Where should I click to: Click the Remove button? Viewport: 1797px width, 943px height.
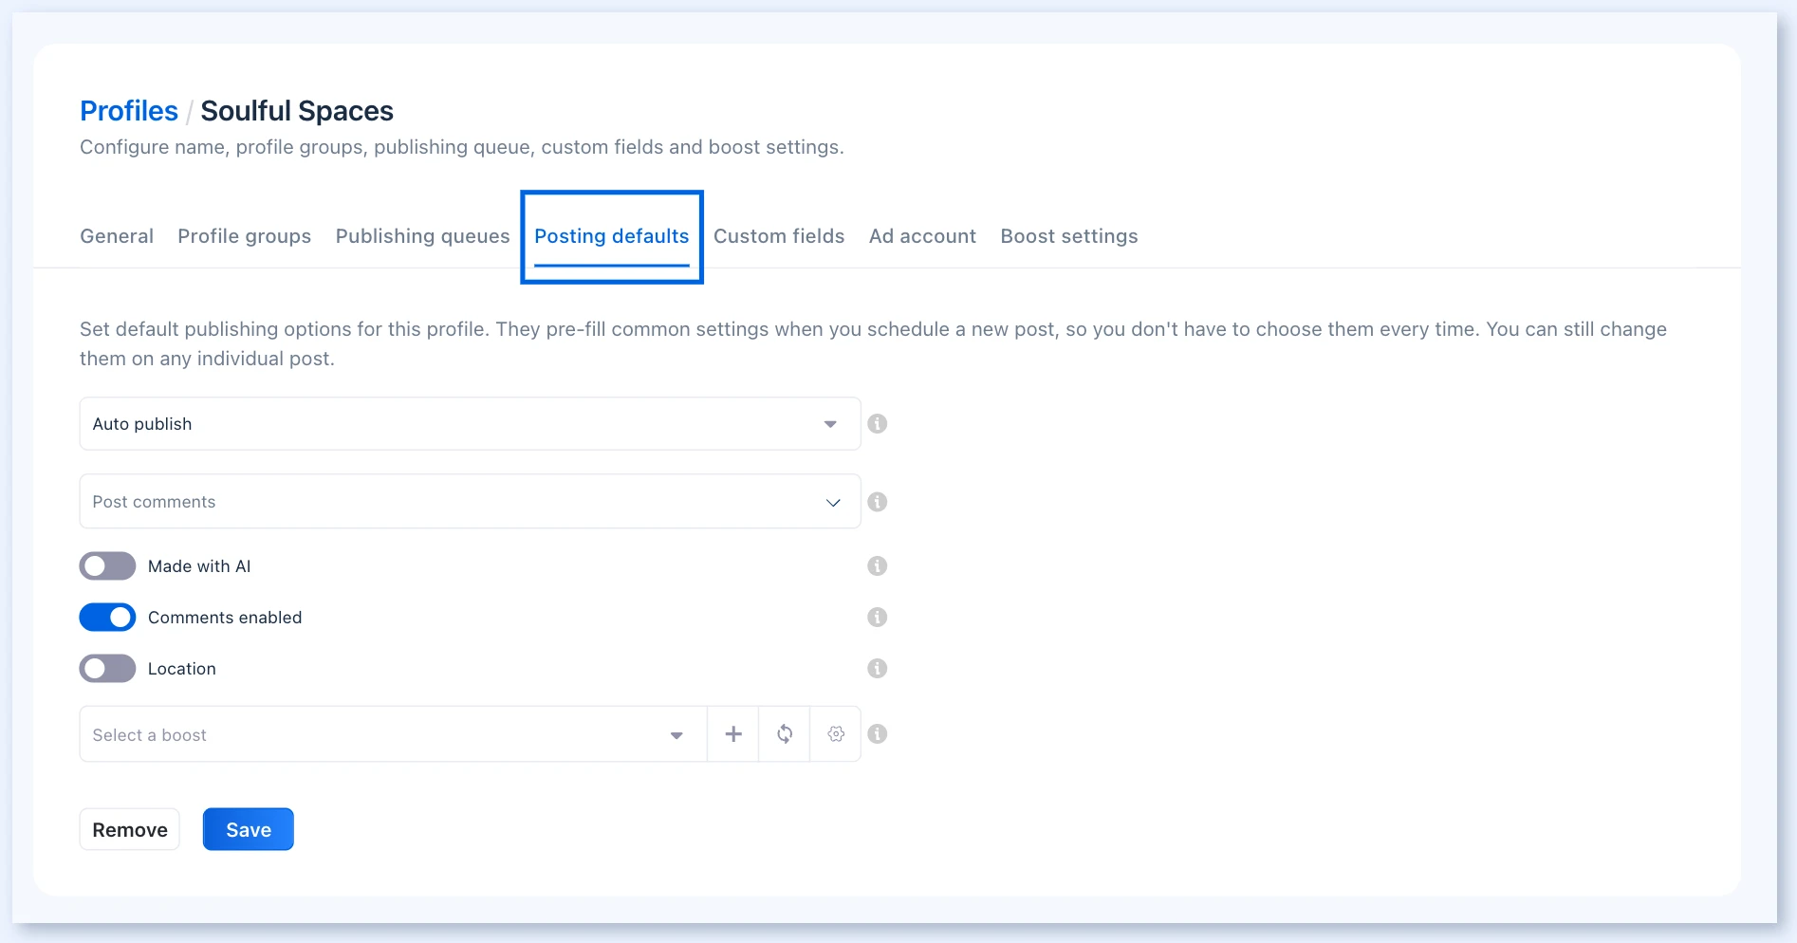pyautogui.click(x=130, y=830)
